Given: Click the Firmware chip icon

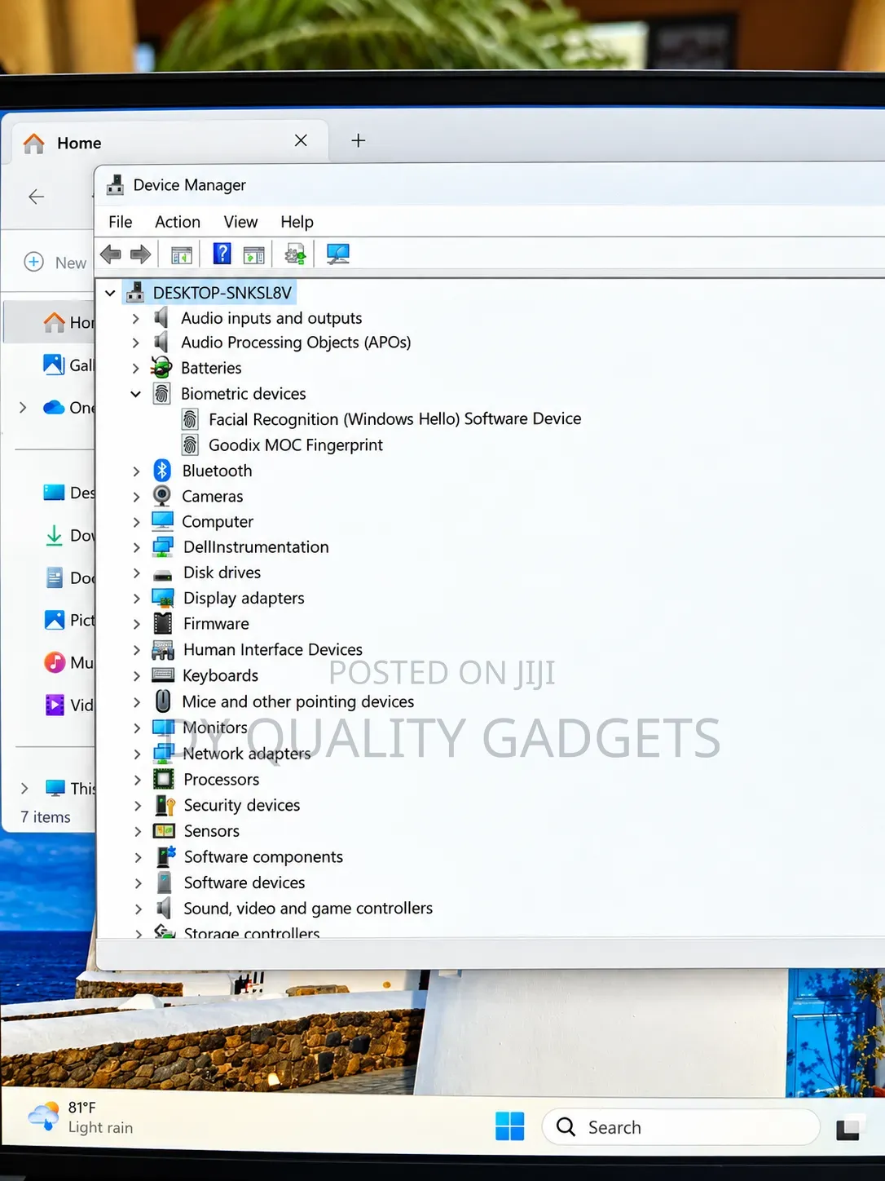Looking at the screenshot, I should pos(163,624).
